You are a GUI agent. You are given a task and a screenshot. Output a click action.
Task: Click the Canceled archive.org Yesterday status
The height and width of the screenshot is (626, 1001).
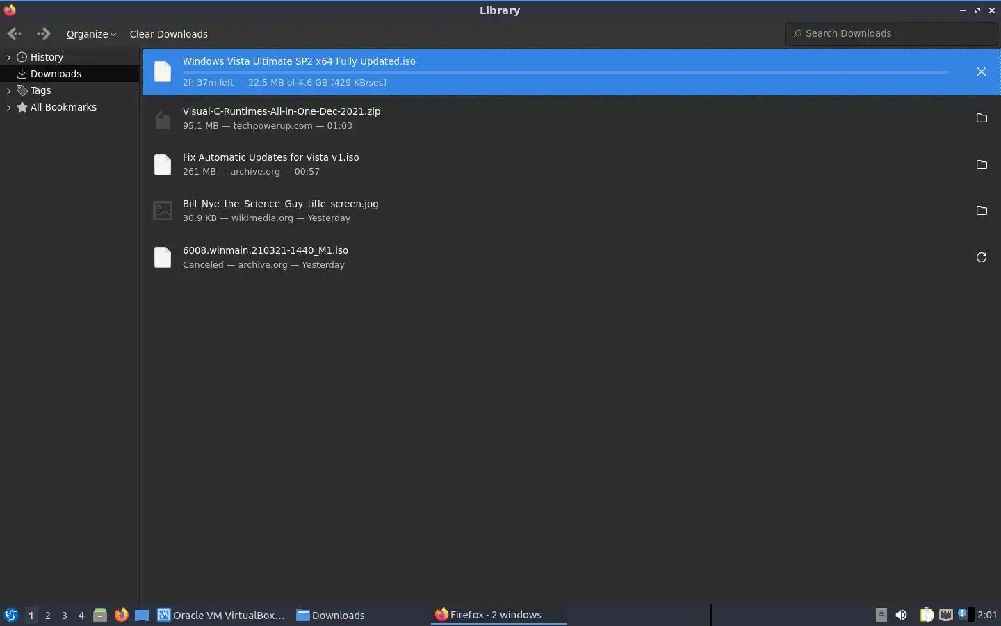pyautogui.click(x=263, y=265)
